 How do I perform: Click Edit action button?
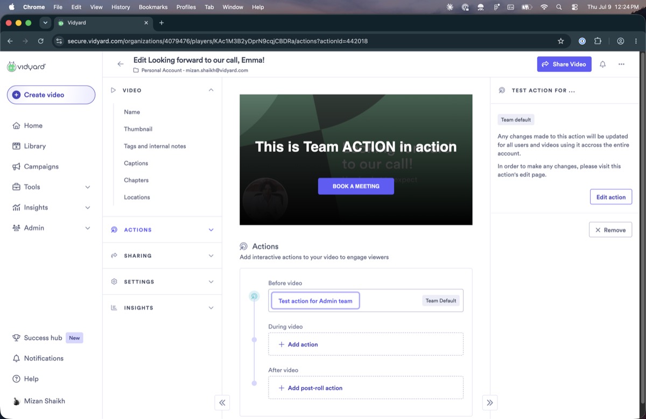(x=611, y=197)
